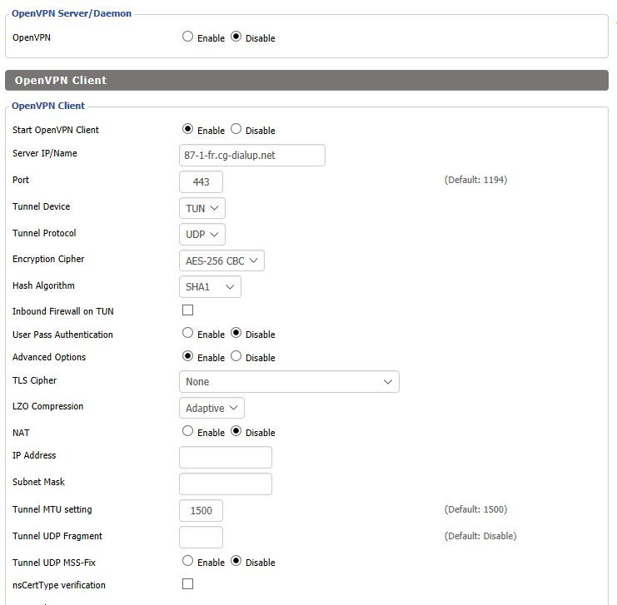This screenshot has height=605, width=617.
Task: Open the Hash Algorithm SHA1 dropdown
Action: [x=210, y=287]
